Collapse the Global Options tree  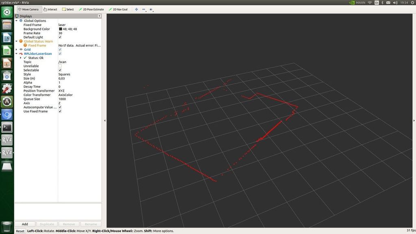pos(17,20)
